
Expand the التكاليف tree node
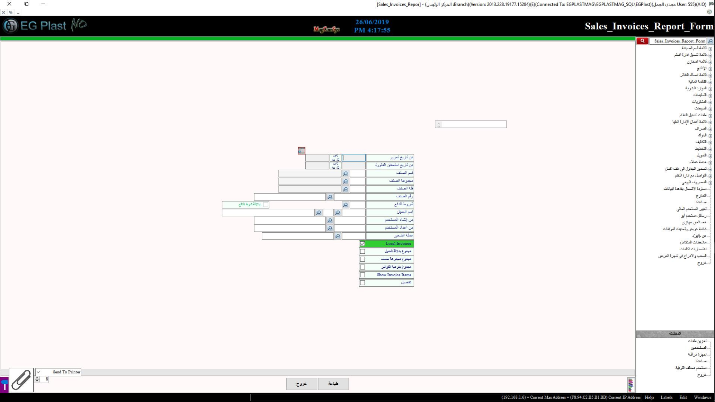point(710,143)
